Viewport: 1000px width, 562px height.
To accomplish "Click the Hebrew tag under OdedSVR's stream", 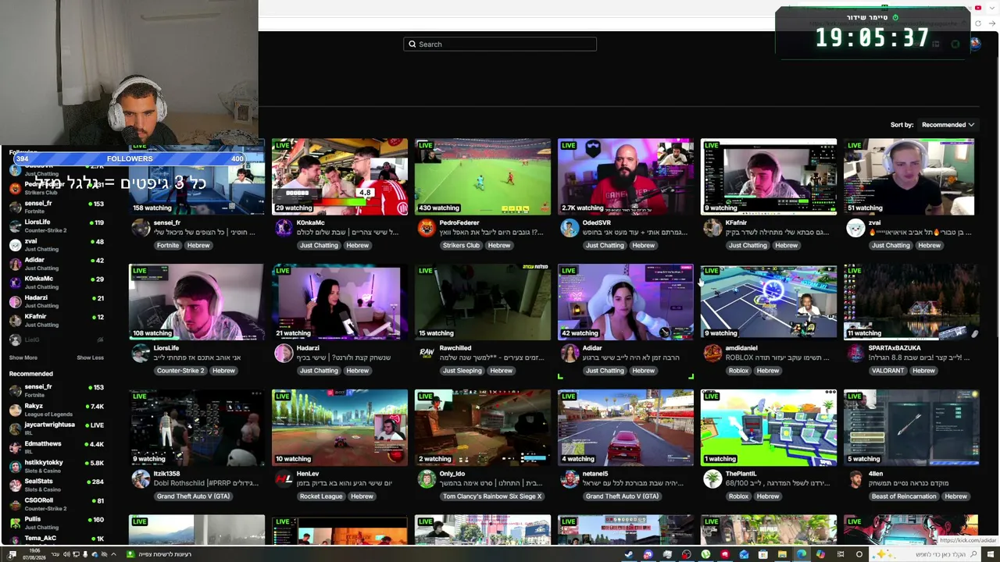I will (644, 245).
